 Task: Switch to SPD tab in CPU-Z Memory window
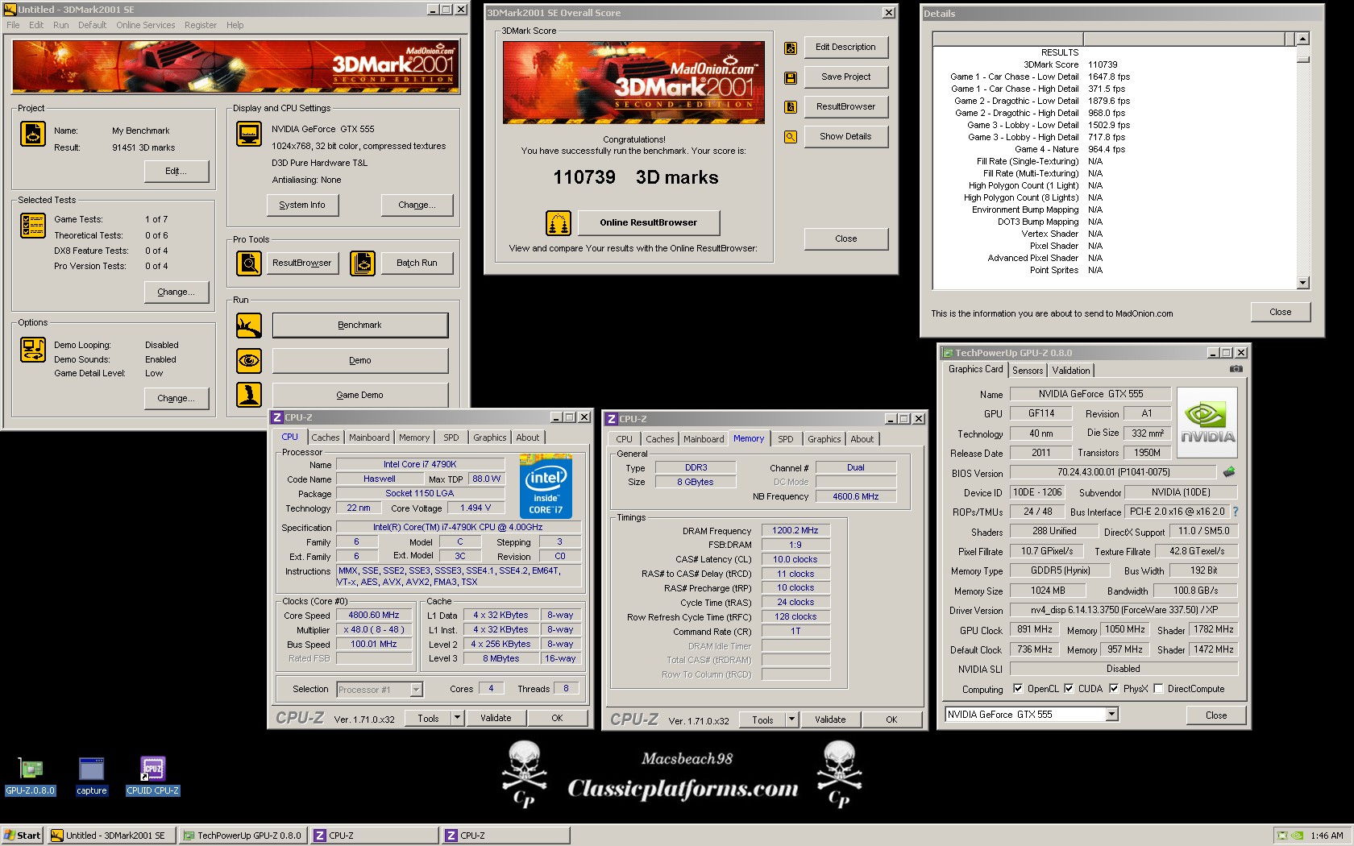(x=785, y=439)
